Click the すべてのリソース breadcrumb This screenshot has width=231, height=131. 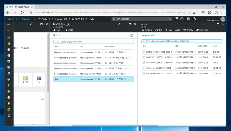(44, 19)
